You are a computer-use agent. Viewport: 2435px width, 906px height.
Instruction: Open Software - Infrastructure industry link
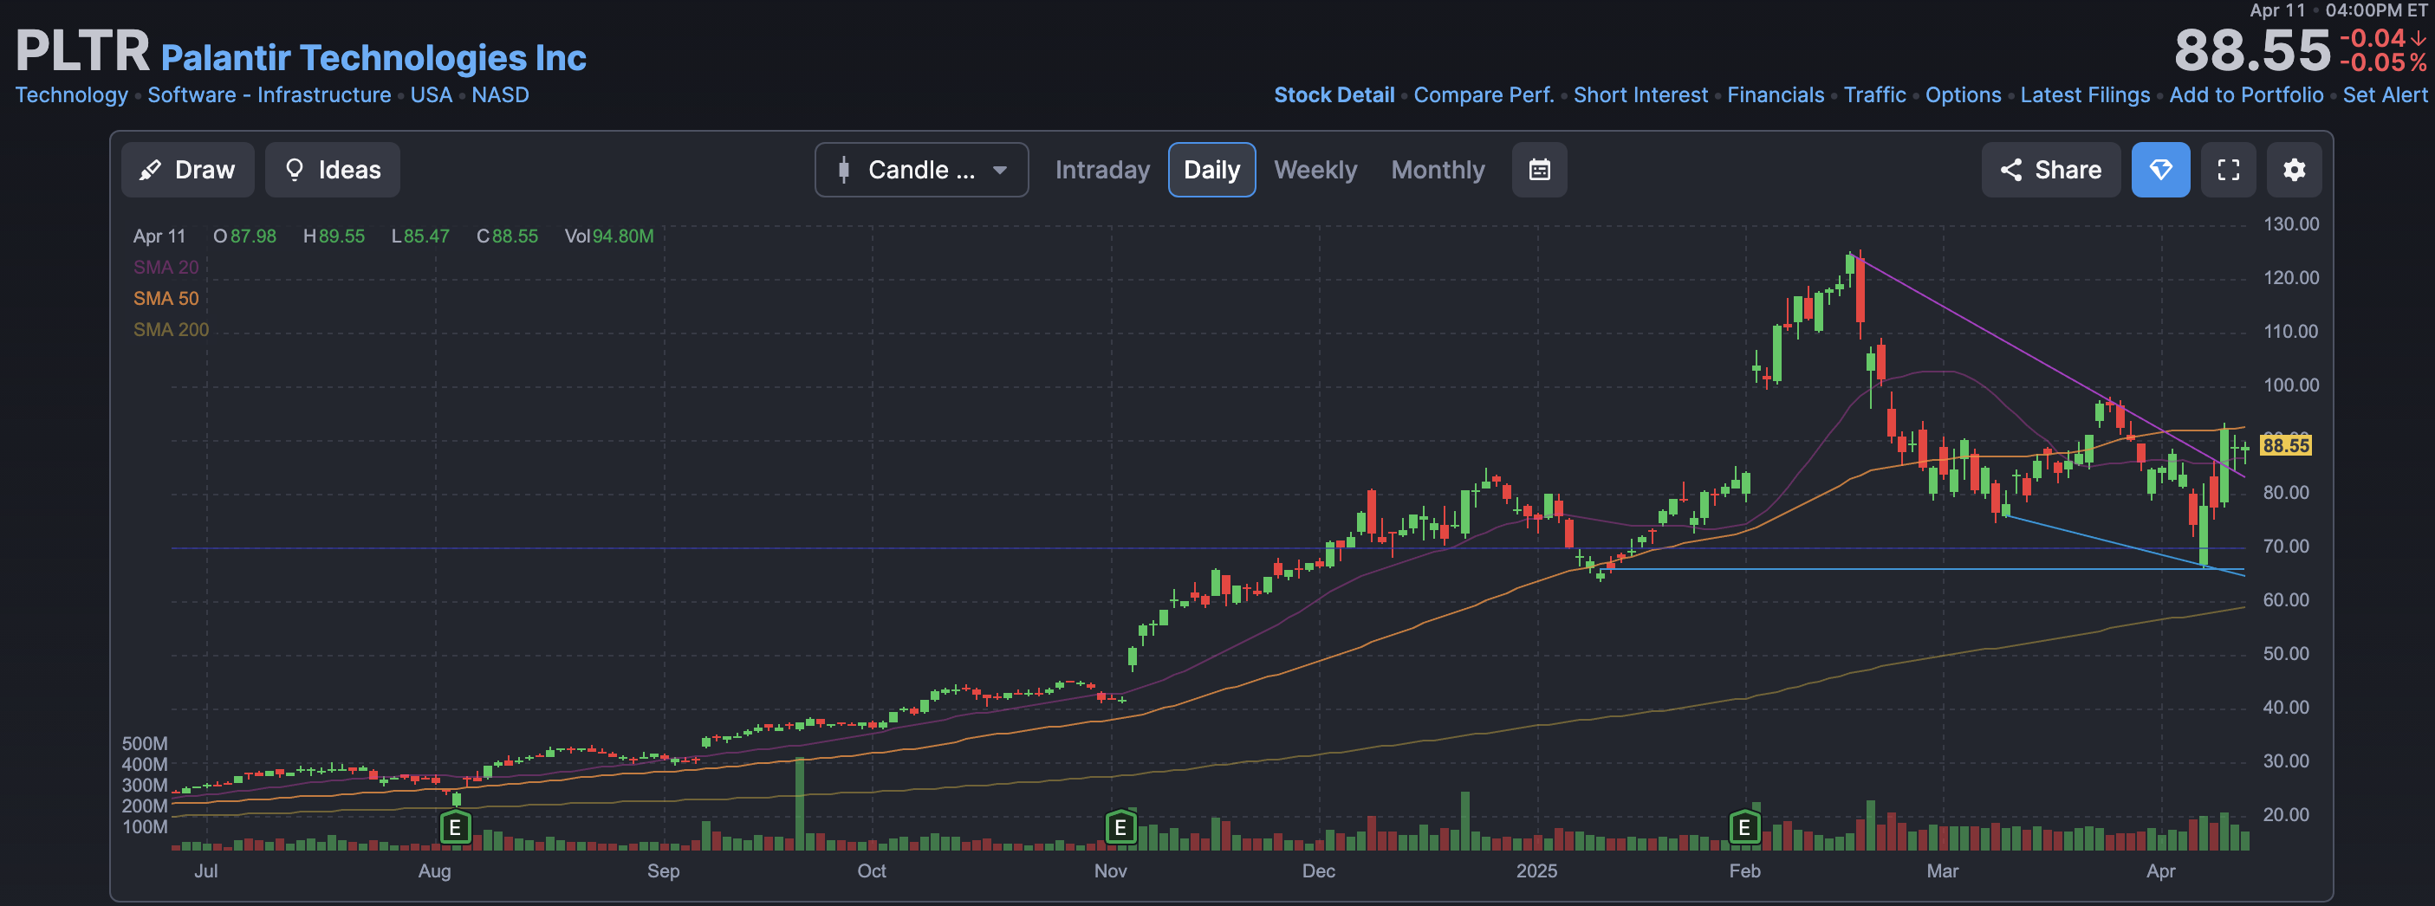pyautogui.click(x=269, y=94)
